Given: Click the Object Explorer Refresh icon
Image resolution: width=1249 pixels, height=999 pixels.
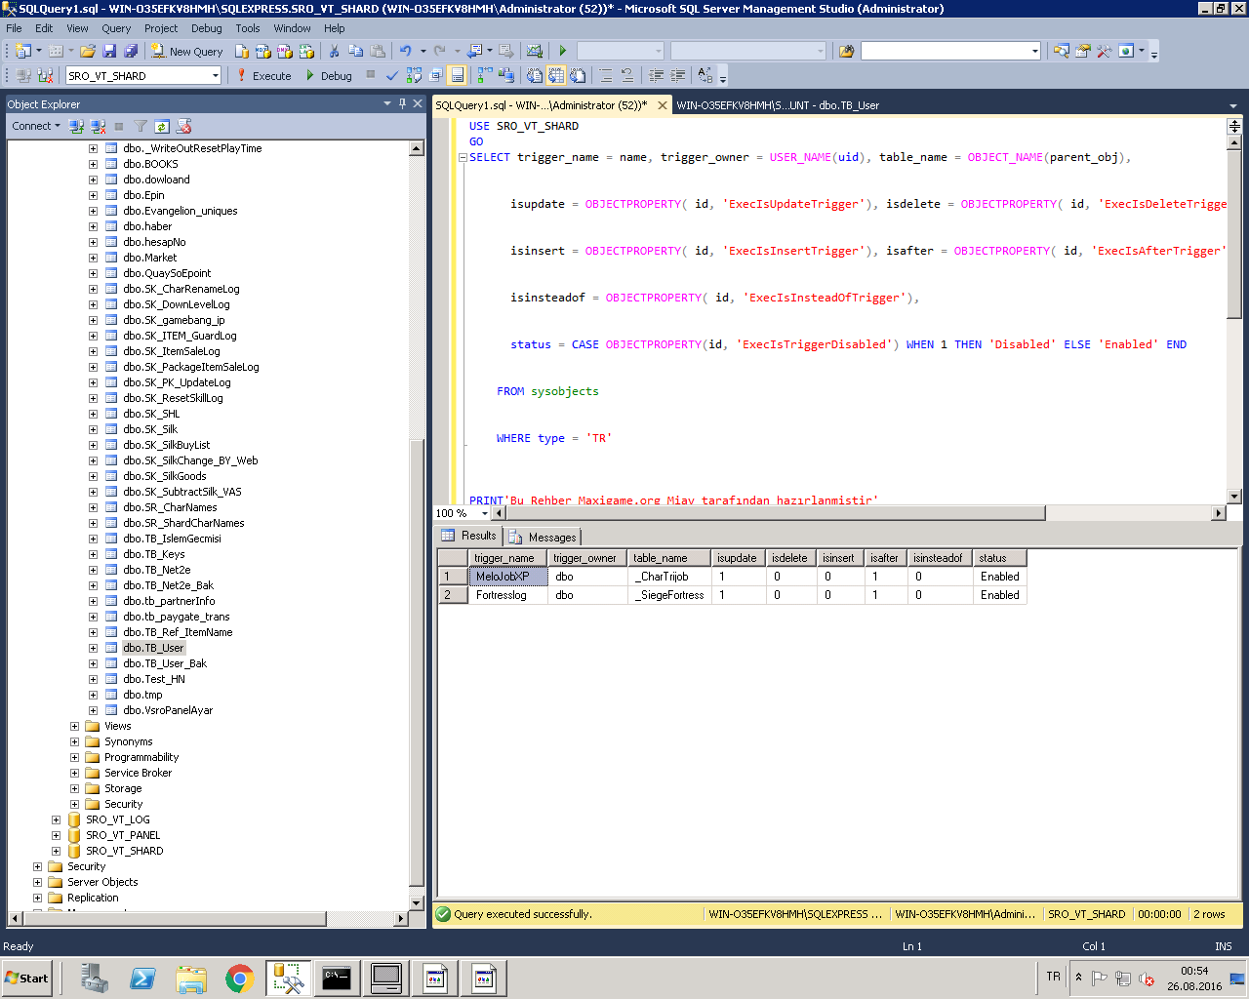Looking at the screenshot, I should click(162, 126).
